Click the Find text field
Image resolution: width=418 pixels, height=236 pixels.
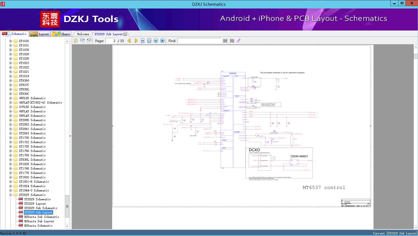199,41
